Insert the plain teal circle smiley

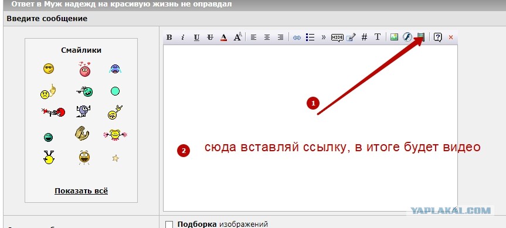coord(115,91)
